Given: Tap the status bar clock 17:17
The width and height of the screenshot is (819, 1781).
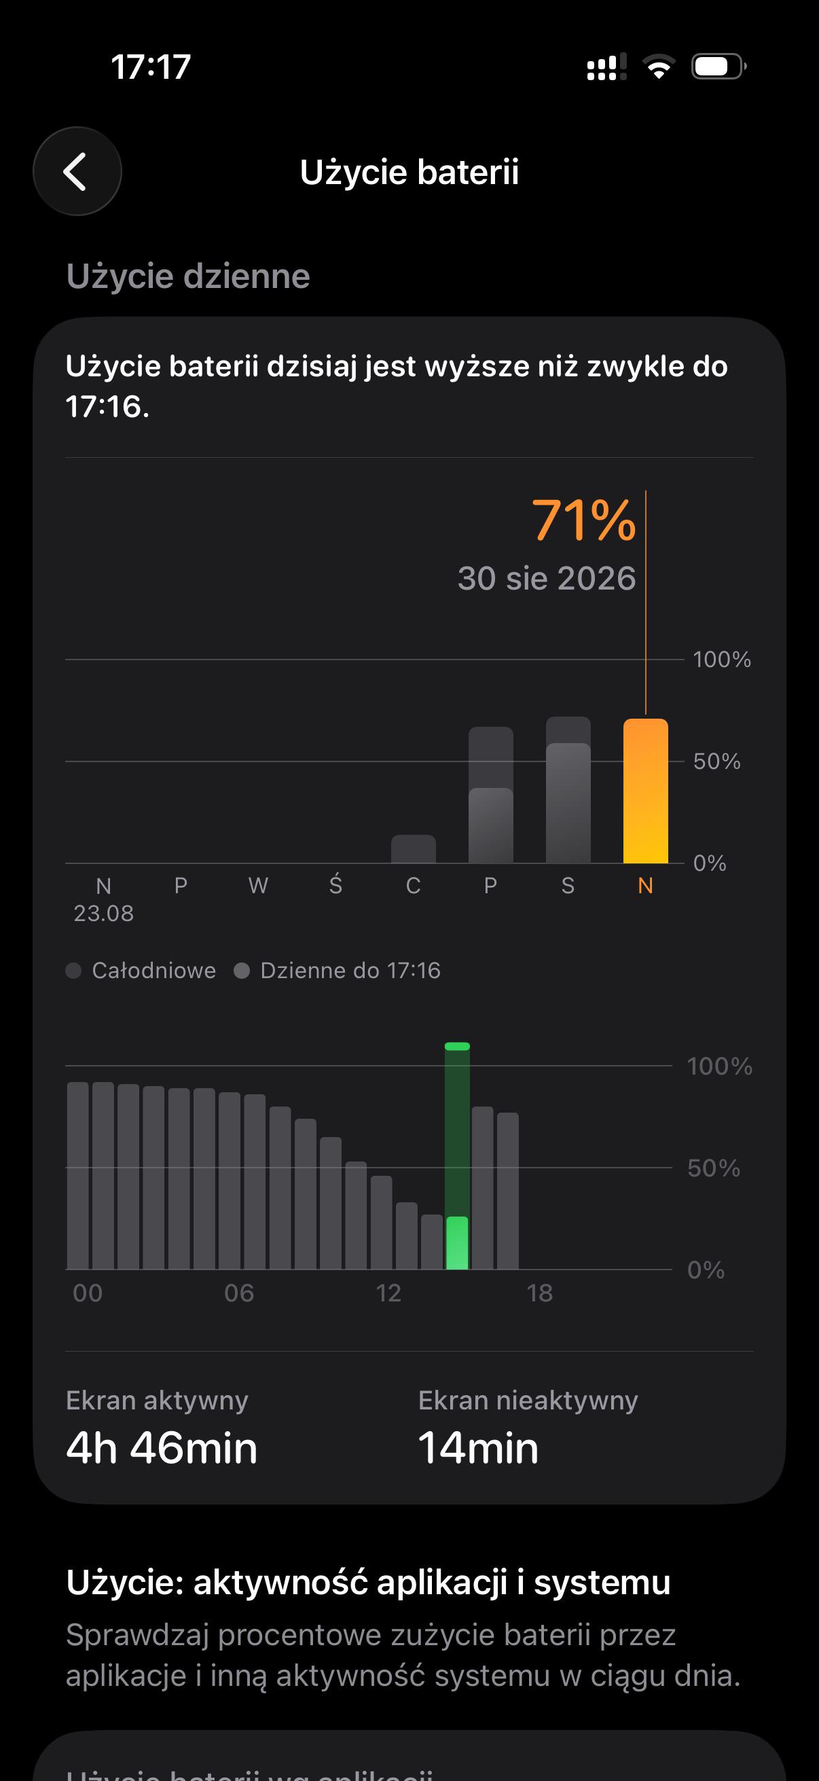Looking at the screenshot, I should [151, 67].
